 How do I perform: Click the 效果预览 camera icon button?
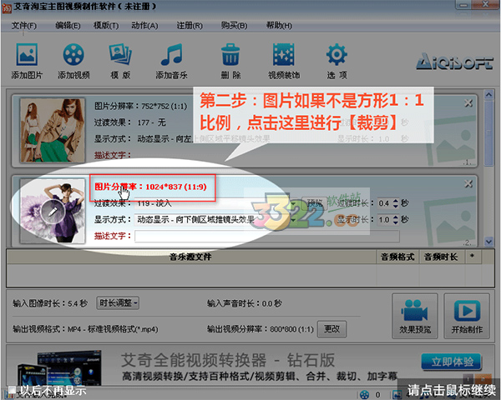(415, 316)
